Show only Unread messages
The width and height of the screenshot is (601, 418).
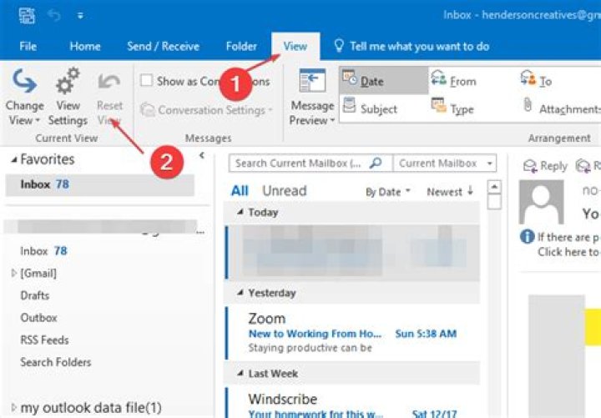[x=284, y=191]
